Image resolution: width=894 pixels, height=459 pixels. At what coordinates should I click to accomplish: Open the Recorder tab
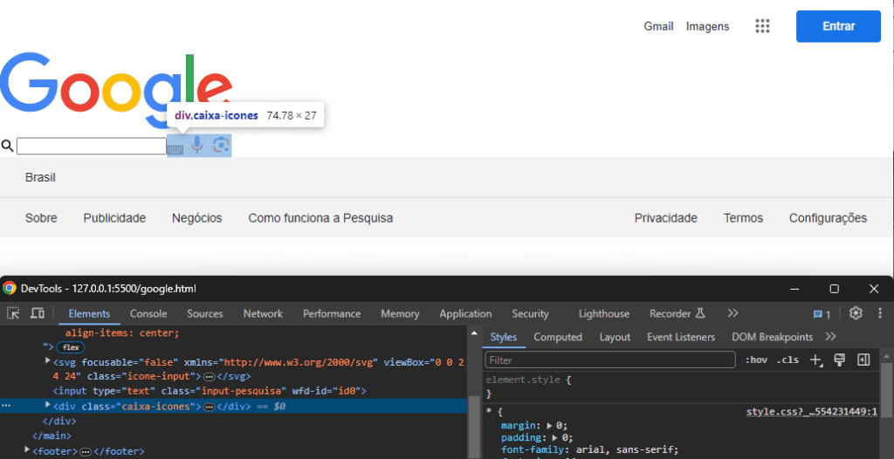(677, 313)
